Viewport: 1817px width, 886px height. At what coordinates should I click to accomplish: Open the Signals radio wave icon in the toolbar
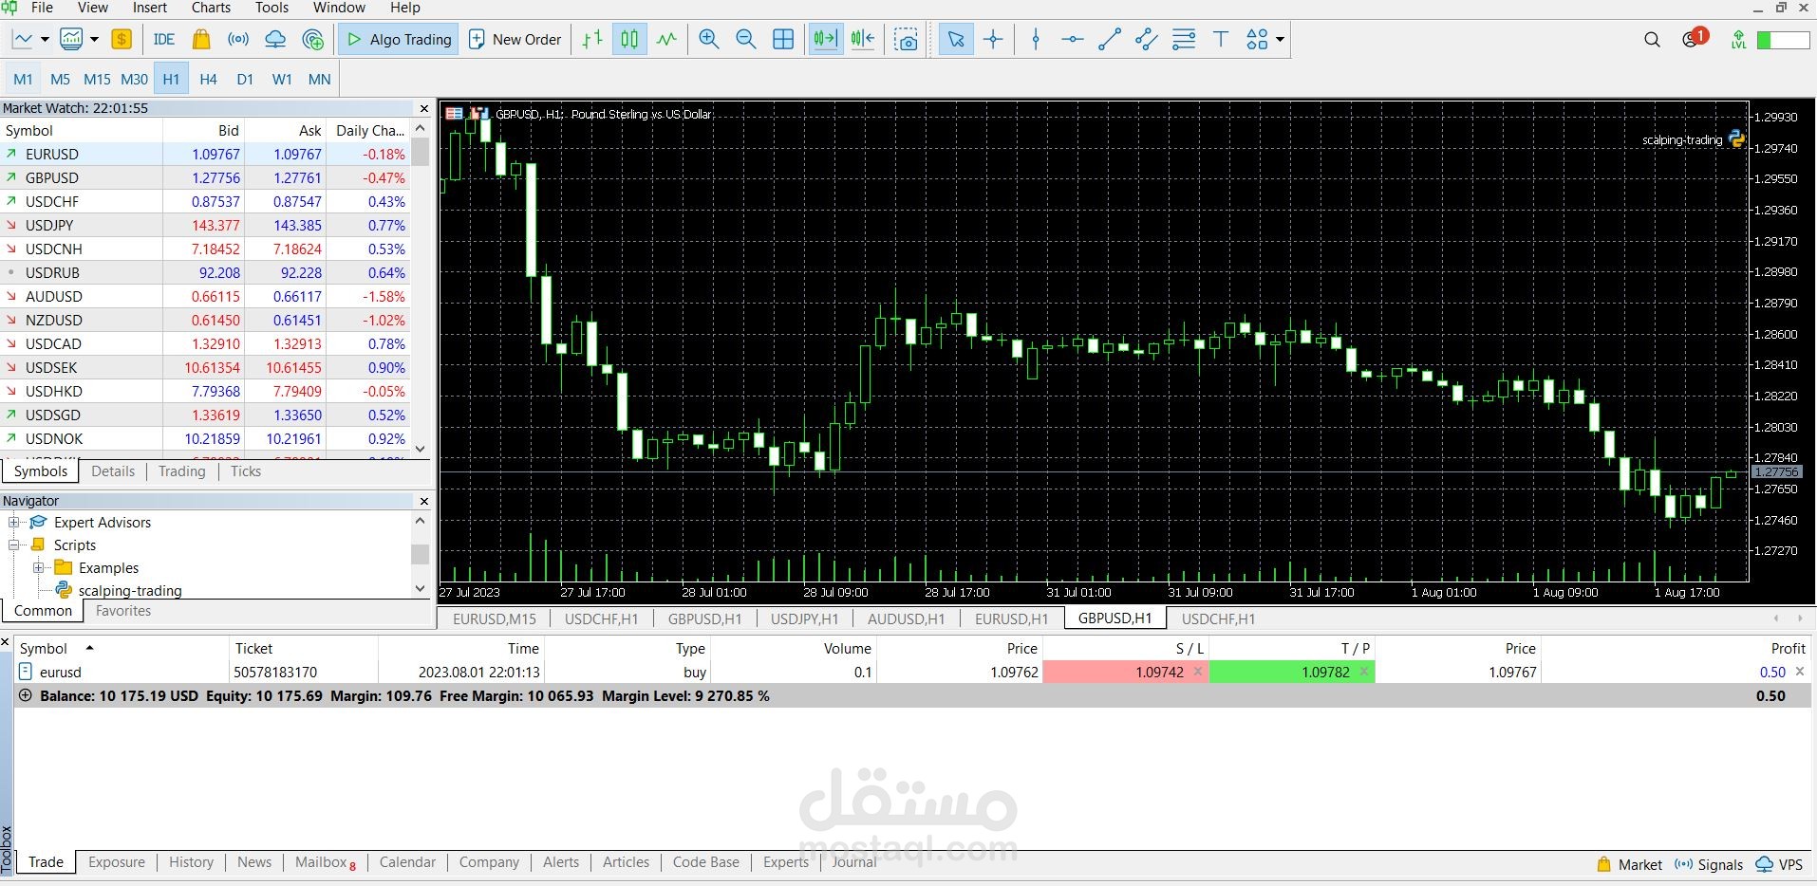[238, 40]
